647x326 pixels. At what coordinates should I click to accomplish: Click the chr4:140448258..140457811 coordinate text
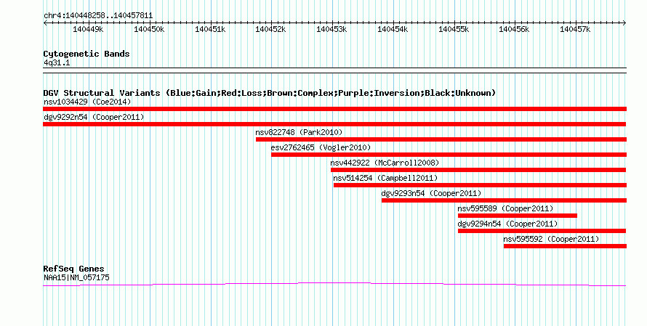point(98,16)
